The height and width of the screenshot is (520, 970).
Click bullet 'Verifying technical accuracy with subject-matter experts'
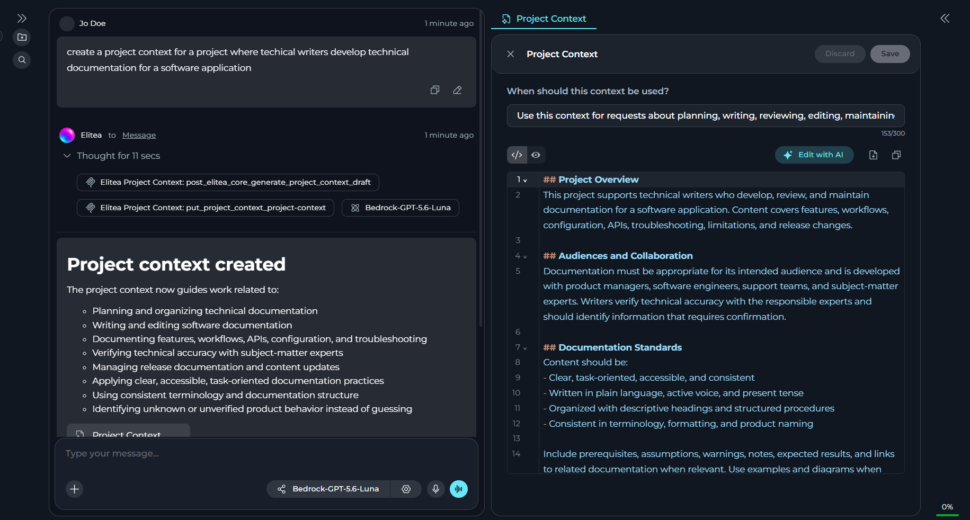pos(218,353)
